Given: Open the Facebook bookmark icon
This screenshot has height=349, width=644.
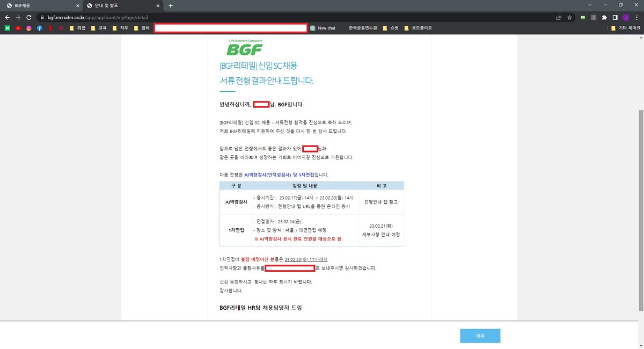Looking at the screenshot, I should coord(39,28).
